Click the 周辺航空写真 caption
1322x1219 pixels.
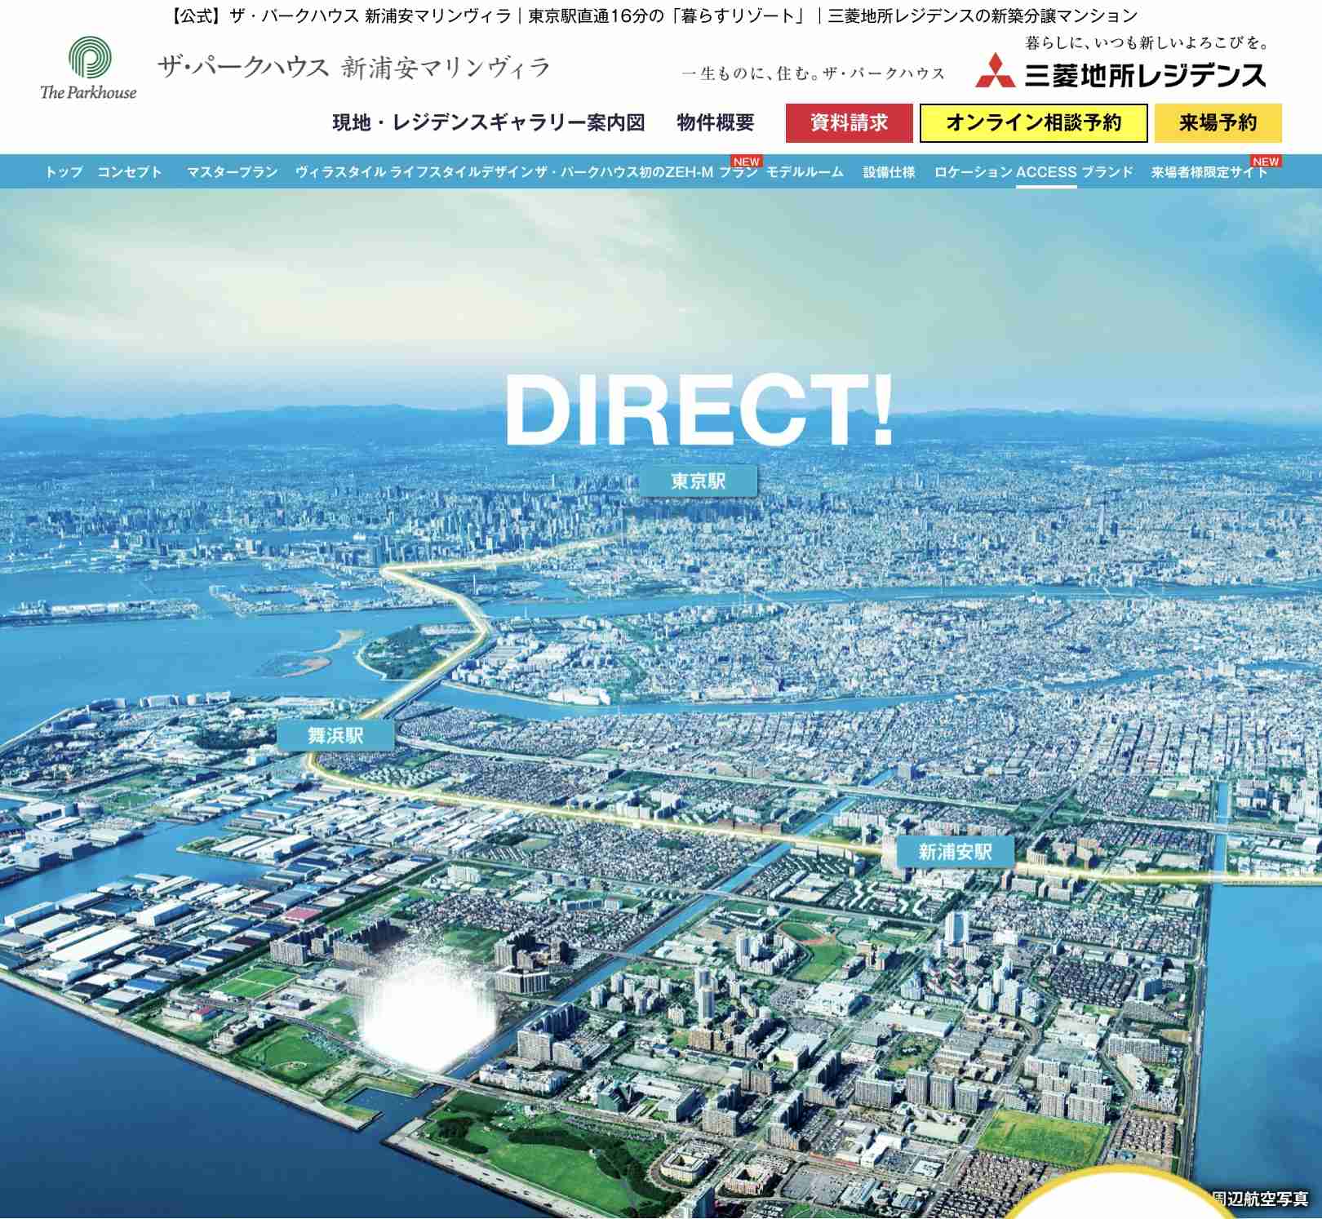[x=1261, y=1199]
